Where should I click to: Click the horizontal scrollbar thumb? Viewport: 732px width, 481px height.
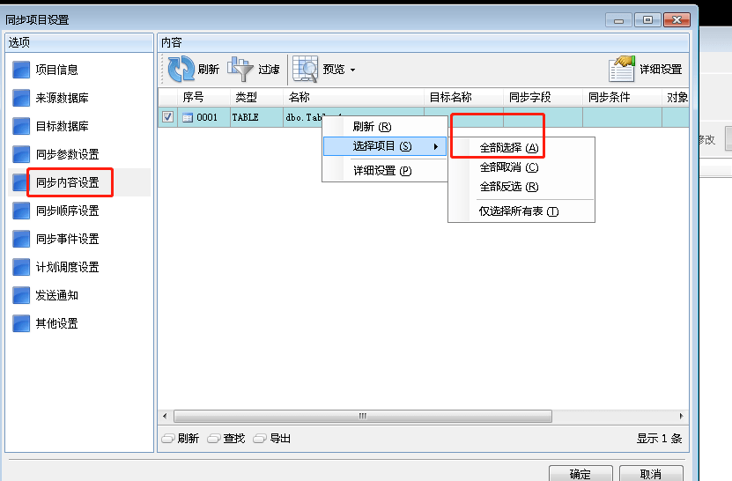[363, 416]
